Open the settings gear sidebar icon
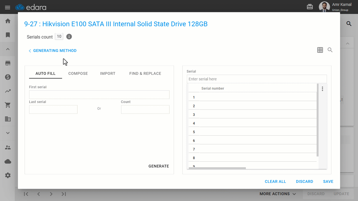The image size is (358, 201). (x=8, y=175)
